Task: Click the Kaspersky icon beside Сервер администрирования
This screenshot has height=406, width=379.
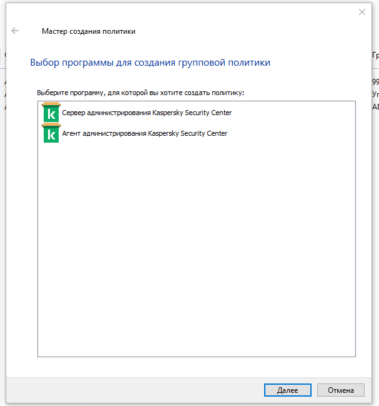Action: point(51,112)
